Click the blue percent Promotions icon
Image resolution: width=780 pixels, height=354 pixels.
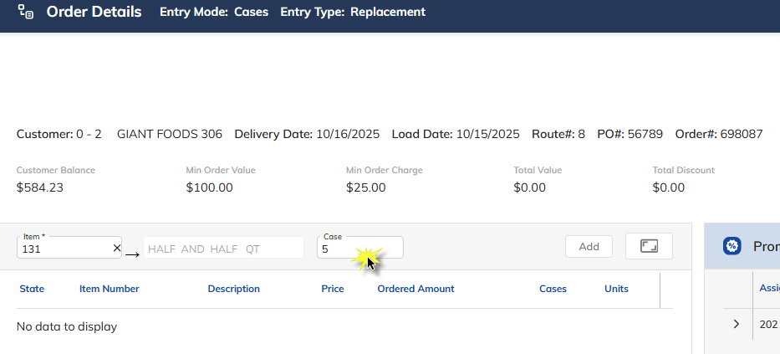click(x=732, y=246)
